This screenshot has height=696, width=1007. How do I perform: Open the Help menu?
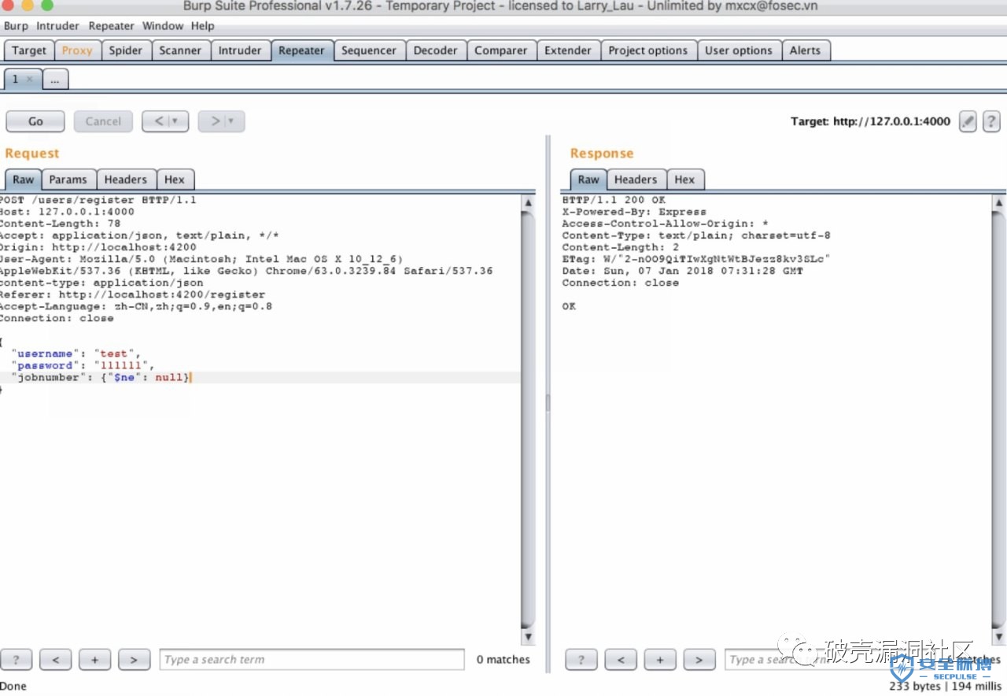tap(202, 26)
